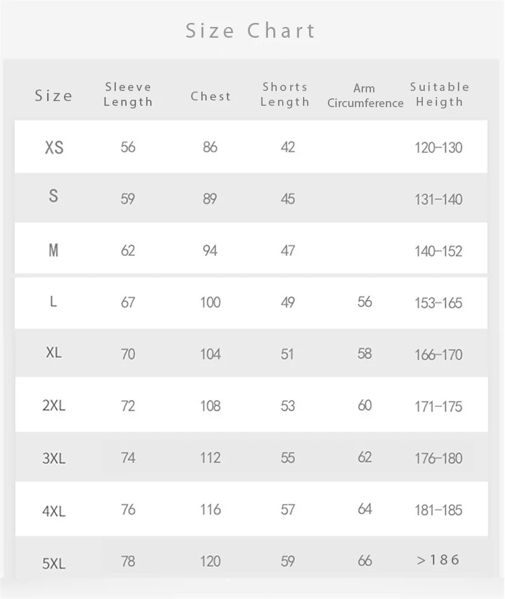Screen dimensions: 505x599
Task: Click the Shorts Length column header
Action: [285, 94]
